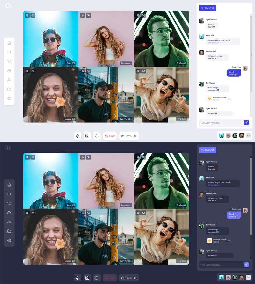Toggle mic on Tina Cate's dark-mode tile
255x284 pixels.
[138, 213]
